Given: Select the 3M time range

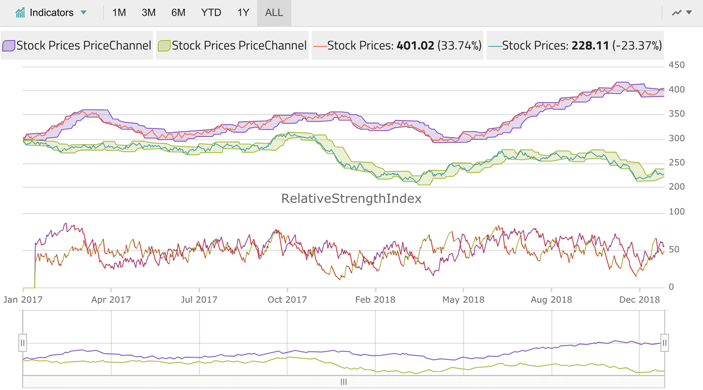Looking at the screenshot, I should pos(149,13).
